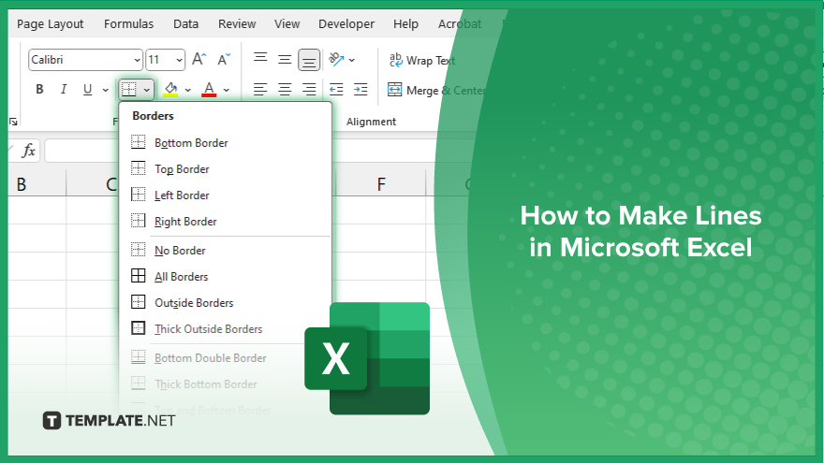824x463 pixels.
Task: Open the Font Color dropdown arrow
Action: pos(227,90)
